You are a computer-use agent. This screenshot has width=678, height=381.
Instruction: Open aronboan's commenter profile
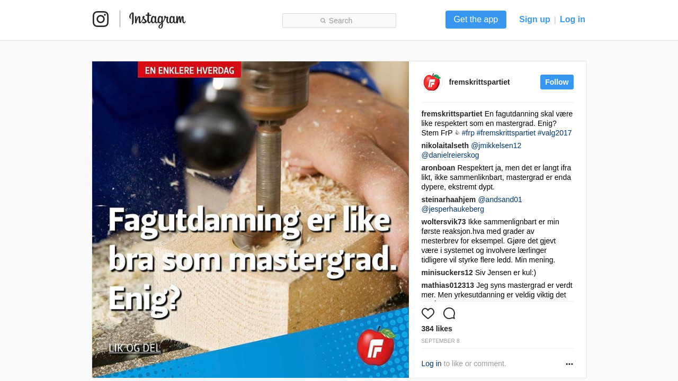point(438,168)
